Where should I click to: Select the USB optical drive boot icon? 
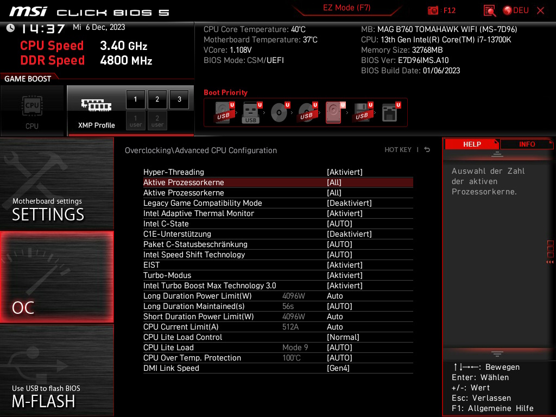(307, 112)
